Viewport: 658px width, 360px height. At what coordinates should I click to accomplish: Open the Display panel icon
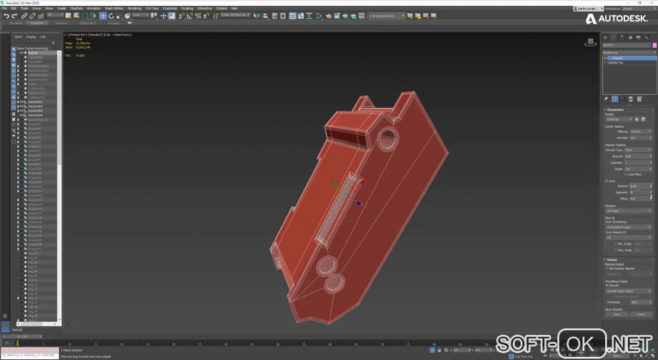[638, 37]
